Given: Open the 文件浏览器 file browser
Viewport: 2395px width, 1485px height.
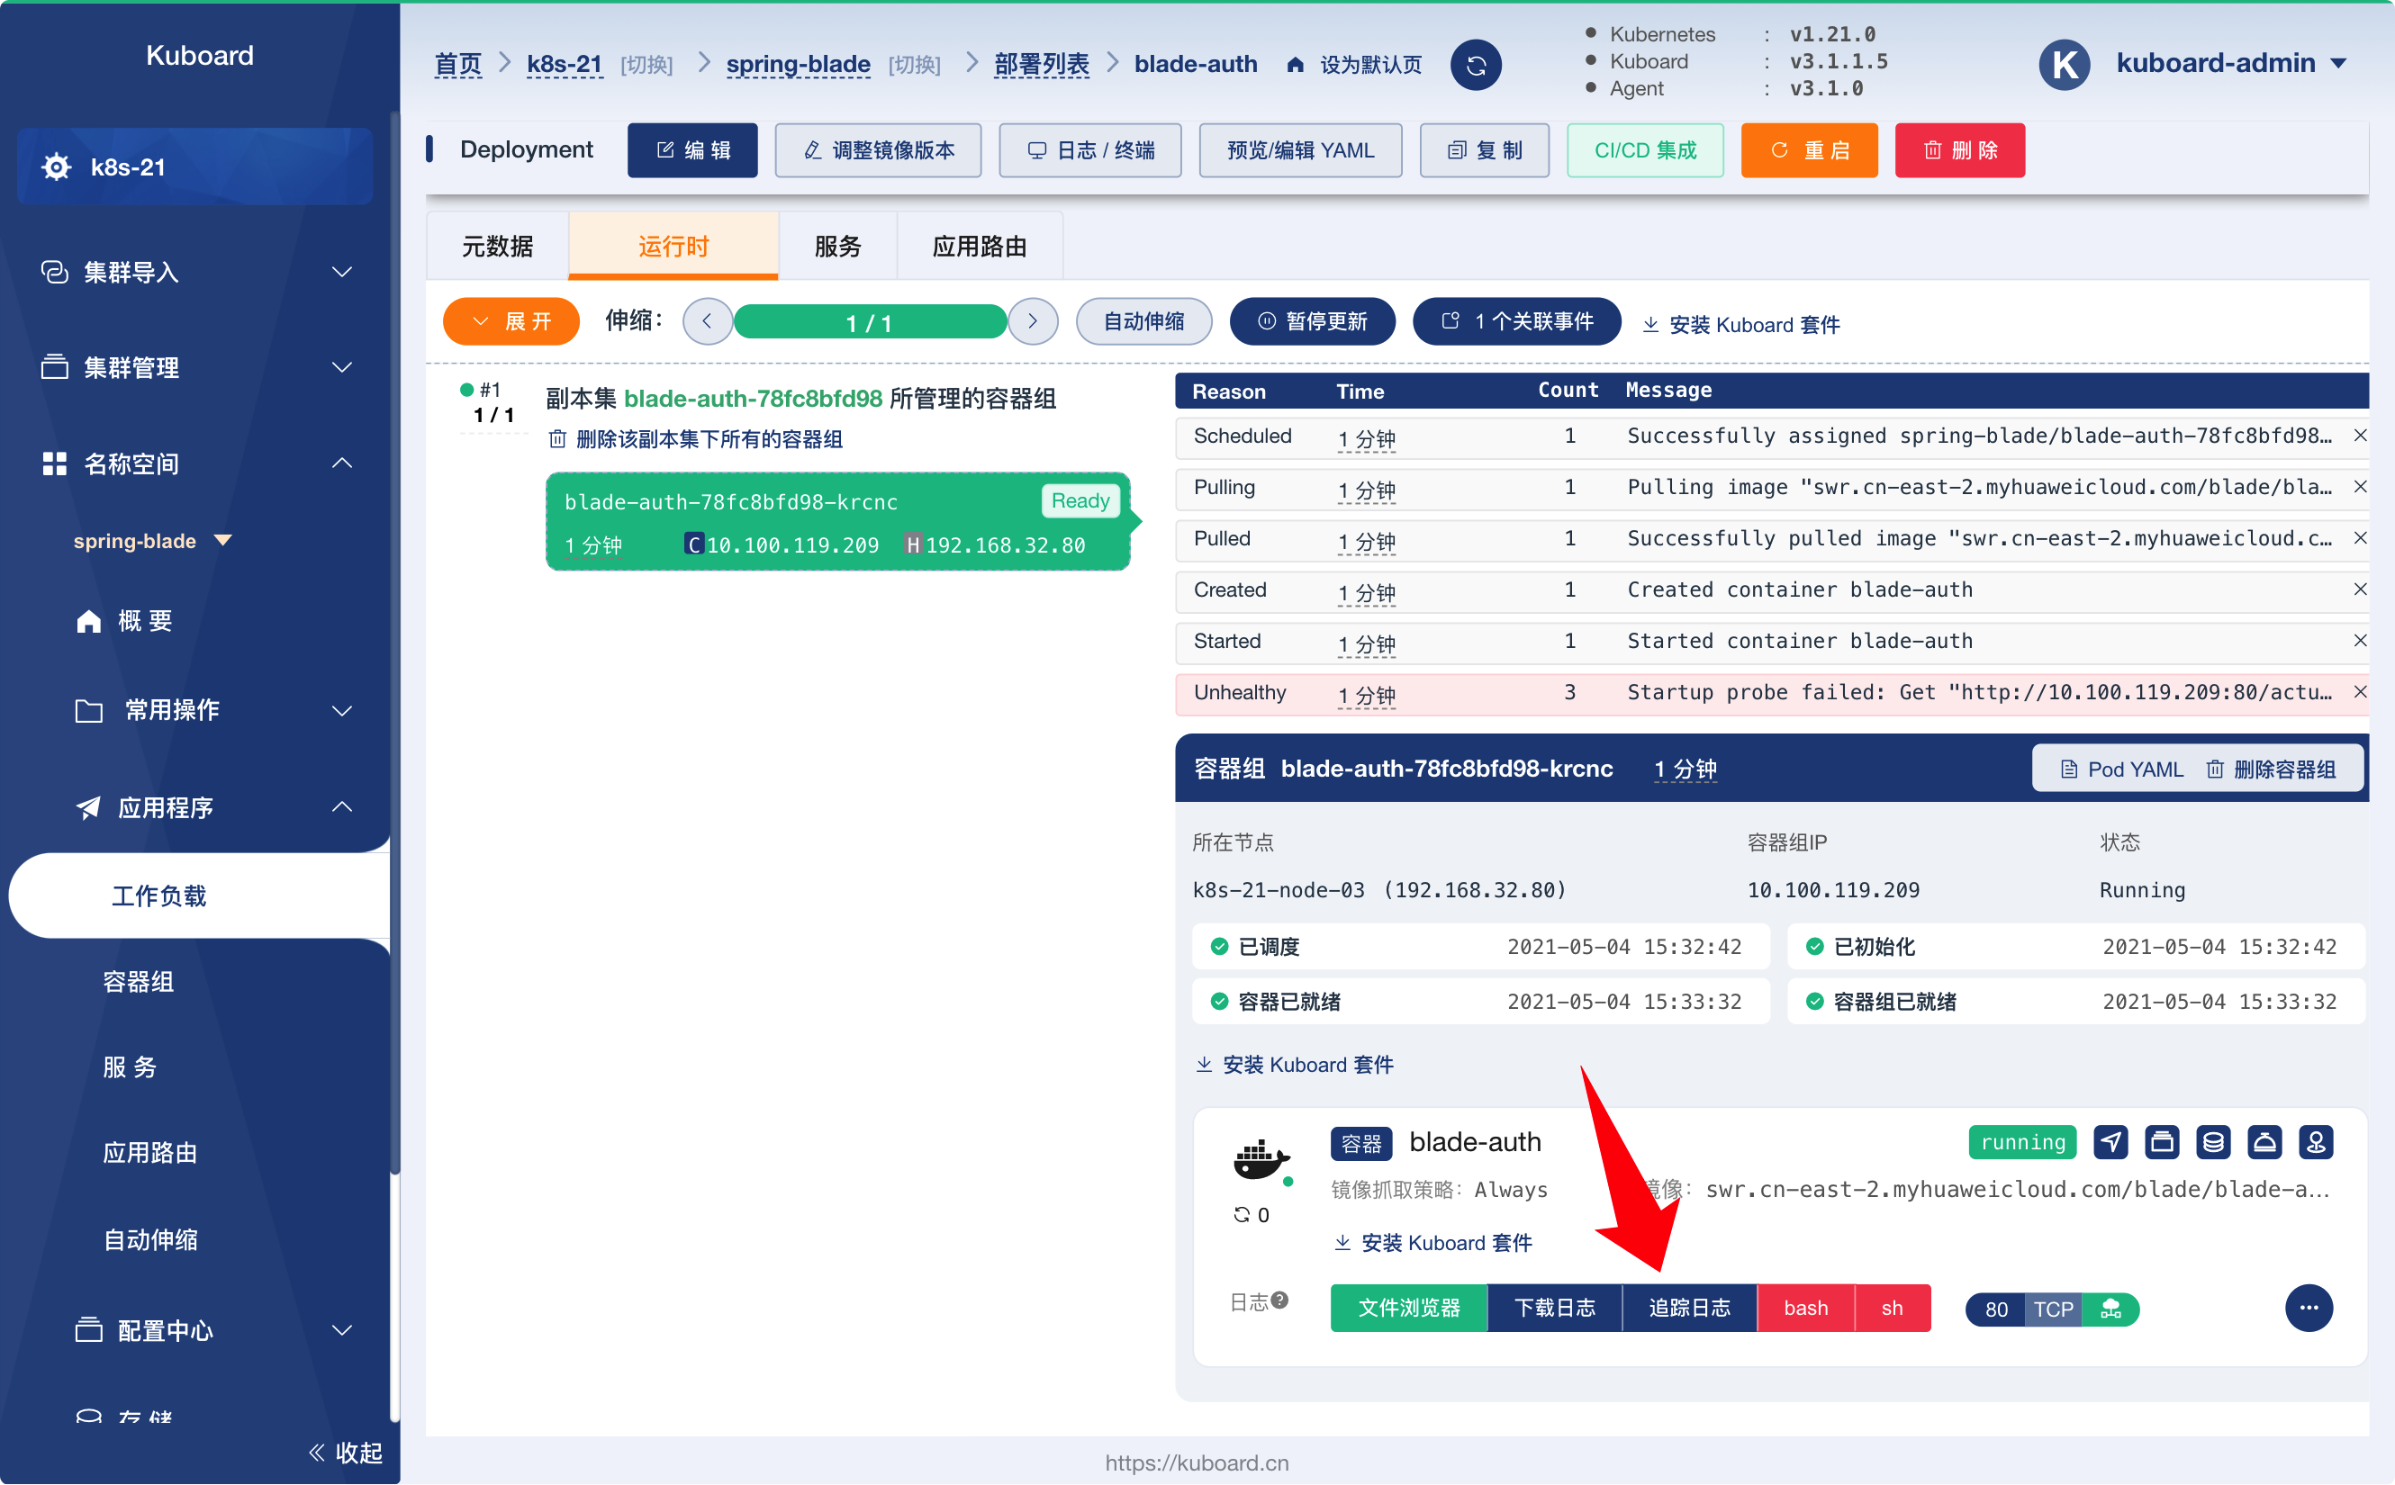Looking at the screenshot, I should [x=1409, y=1309].
